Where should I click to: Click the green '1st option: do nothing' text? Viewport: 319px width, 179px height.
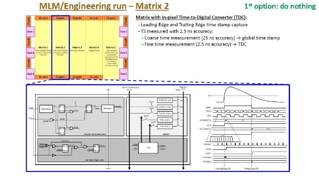pos(280,6)
